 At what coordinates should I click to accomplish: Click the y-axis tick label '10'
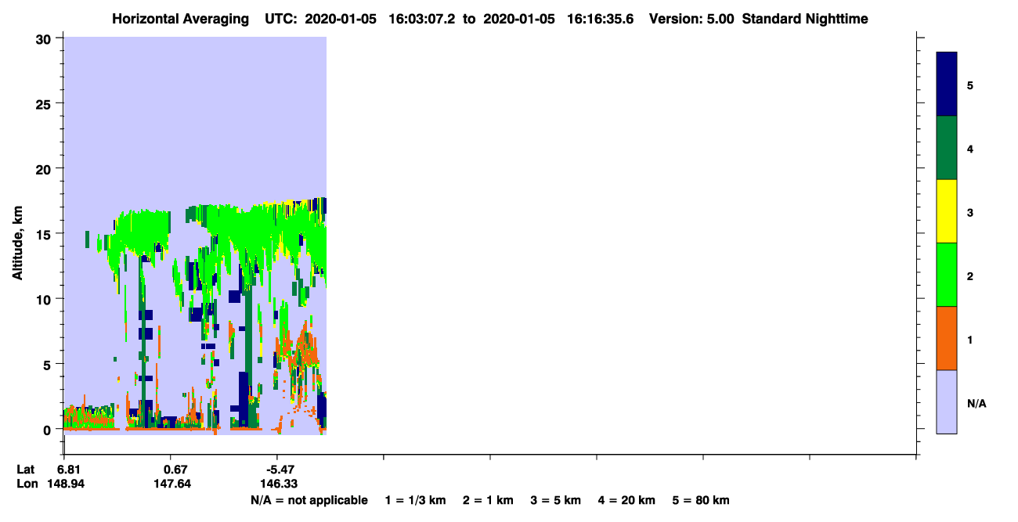click(x=45, y=299)
